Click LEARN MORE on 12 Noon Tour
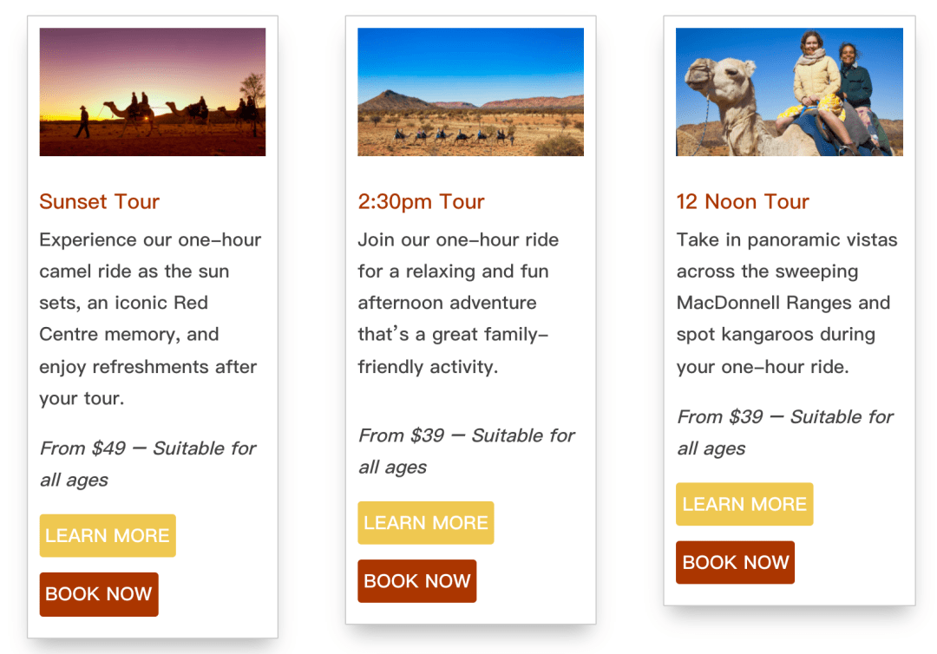The width and height of the screenshot is (937, 654). [744, 504]
